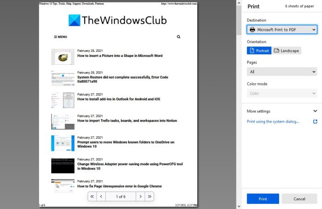Click the '1 of 6' page indicator field
Viewport: 322px width, 209px height.
pos(121,197)
